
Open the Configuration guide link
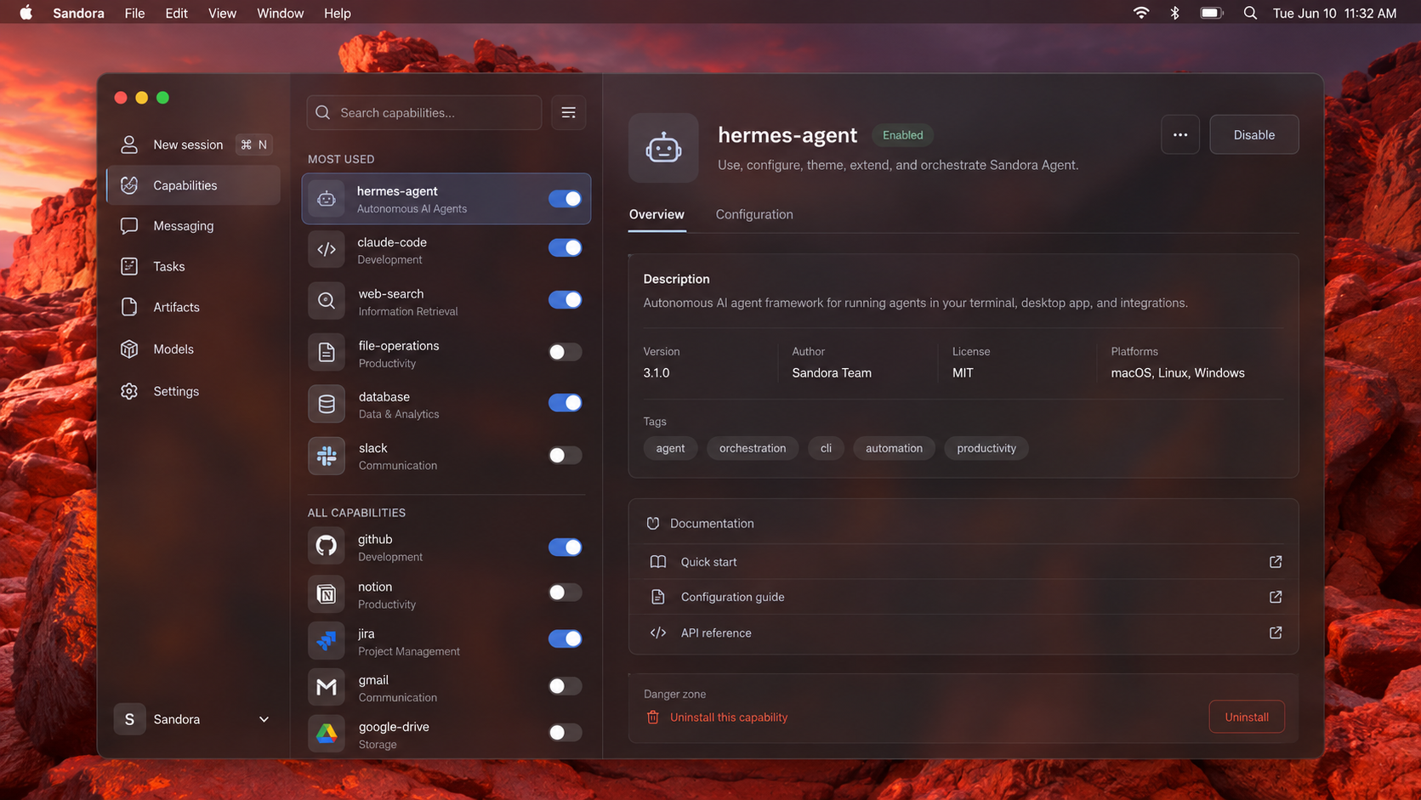(963, 597)
